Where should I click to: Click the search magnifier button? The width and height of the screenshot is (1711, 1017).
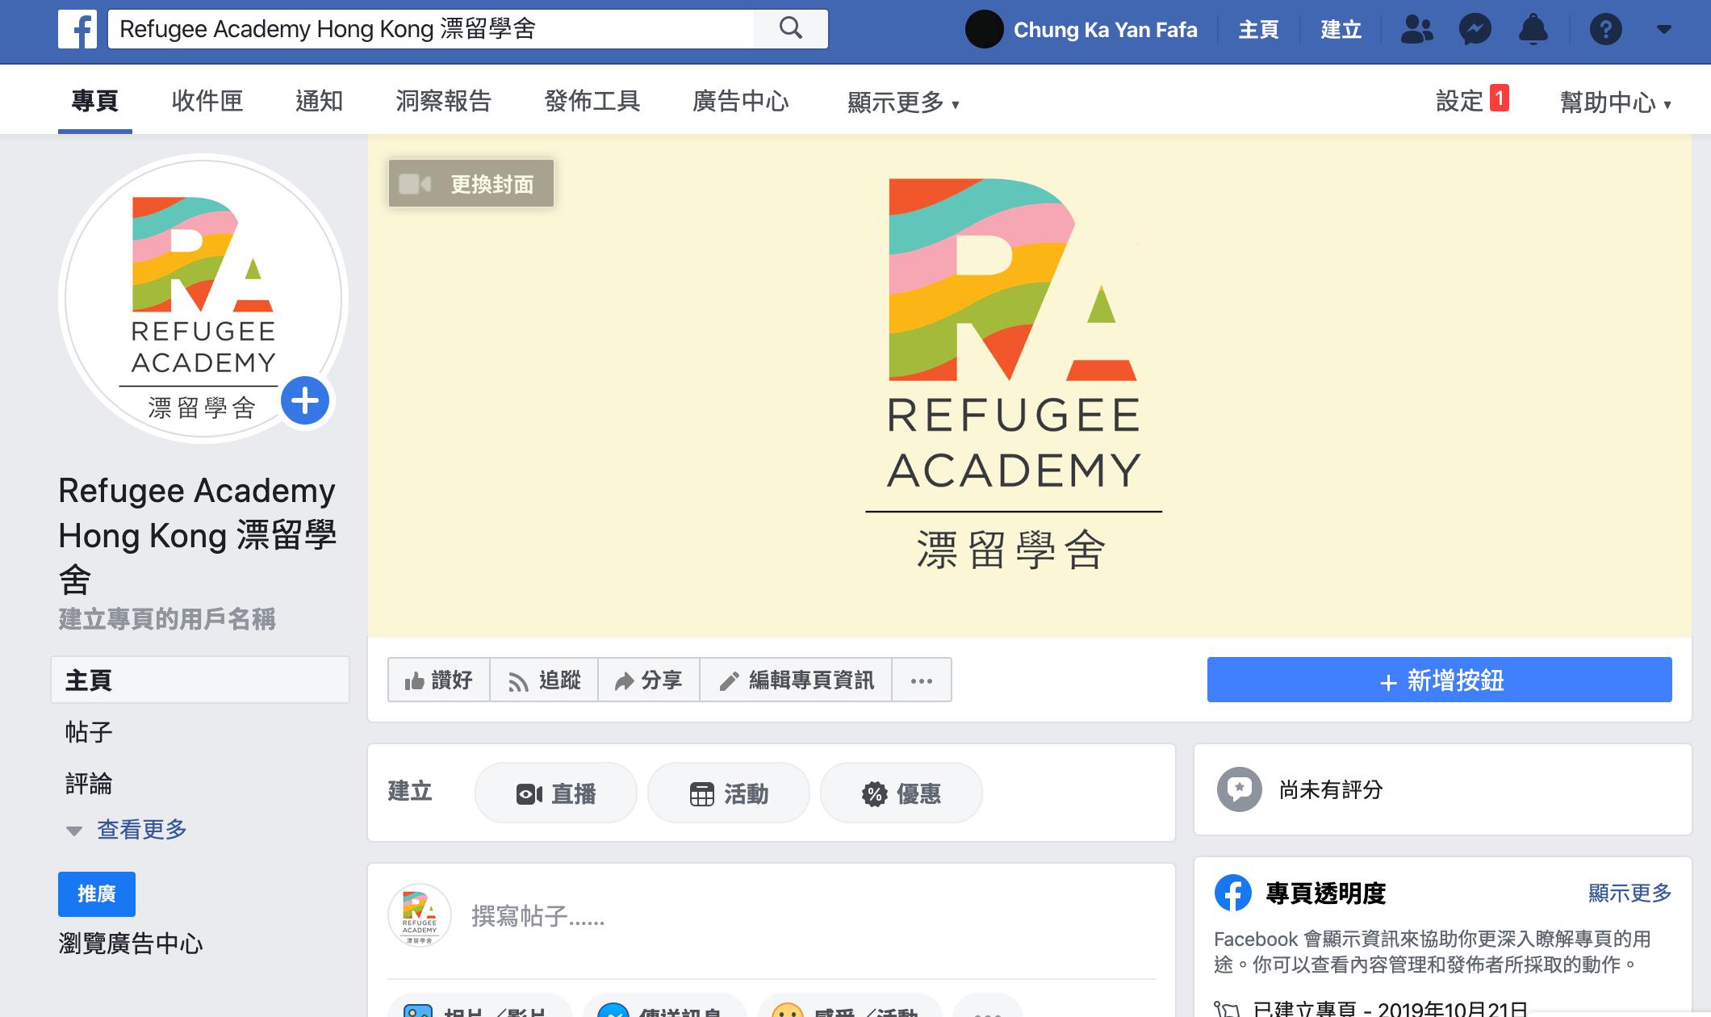(790, 29)
